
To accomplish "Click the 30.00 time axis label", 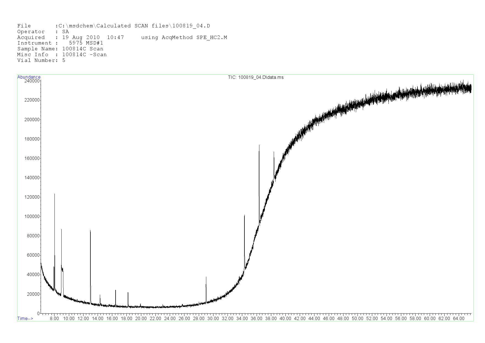I will coord(213,318).
